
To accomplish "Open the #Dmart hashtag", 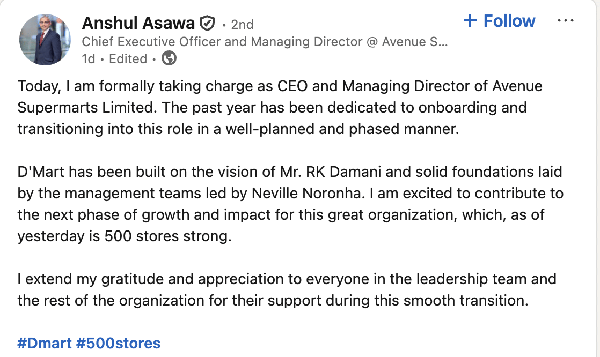I will pos(44,343).
